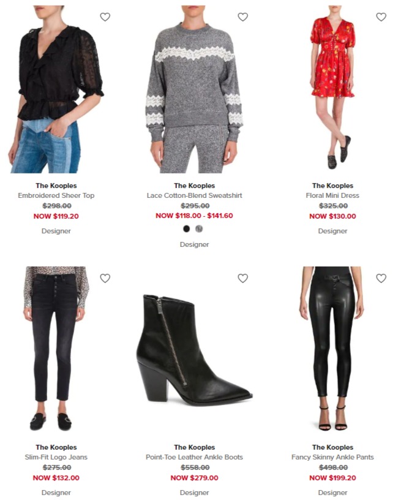The height and width of the screenshot is (500, 401).
Task: Save Slim-Fit Logo Jeans via heart icon
Action: pos(105,278)
